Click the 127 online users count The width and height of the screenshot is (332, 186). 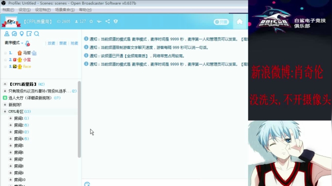tap(80, 21)
